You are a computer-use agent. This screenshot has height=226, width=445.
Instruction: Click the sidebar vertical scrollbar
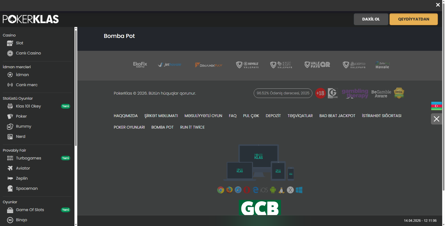76,88
